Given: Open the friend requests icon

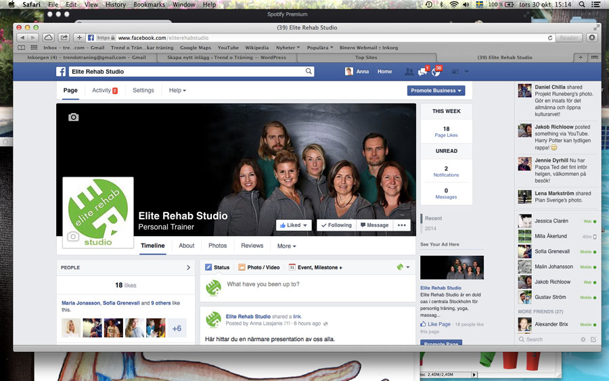Looking at the screenshot, I should (x=409, y=72).
